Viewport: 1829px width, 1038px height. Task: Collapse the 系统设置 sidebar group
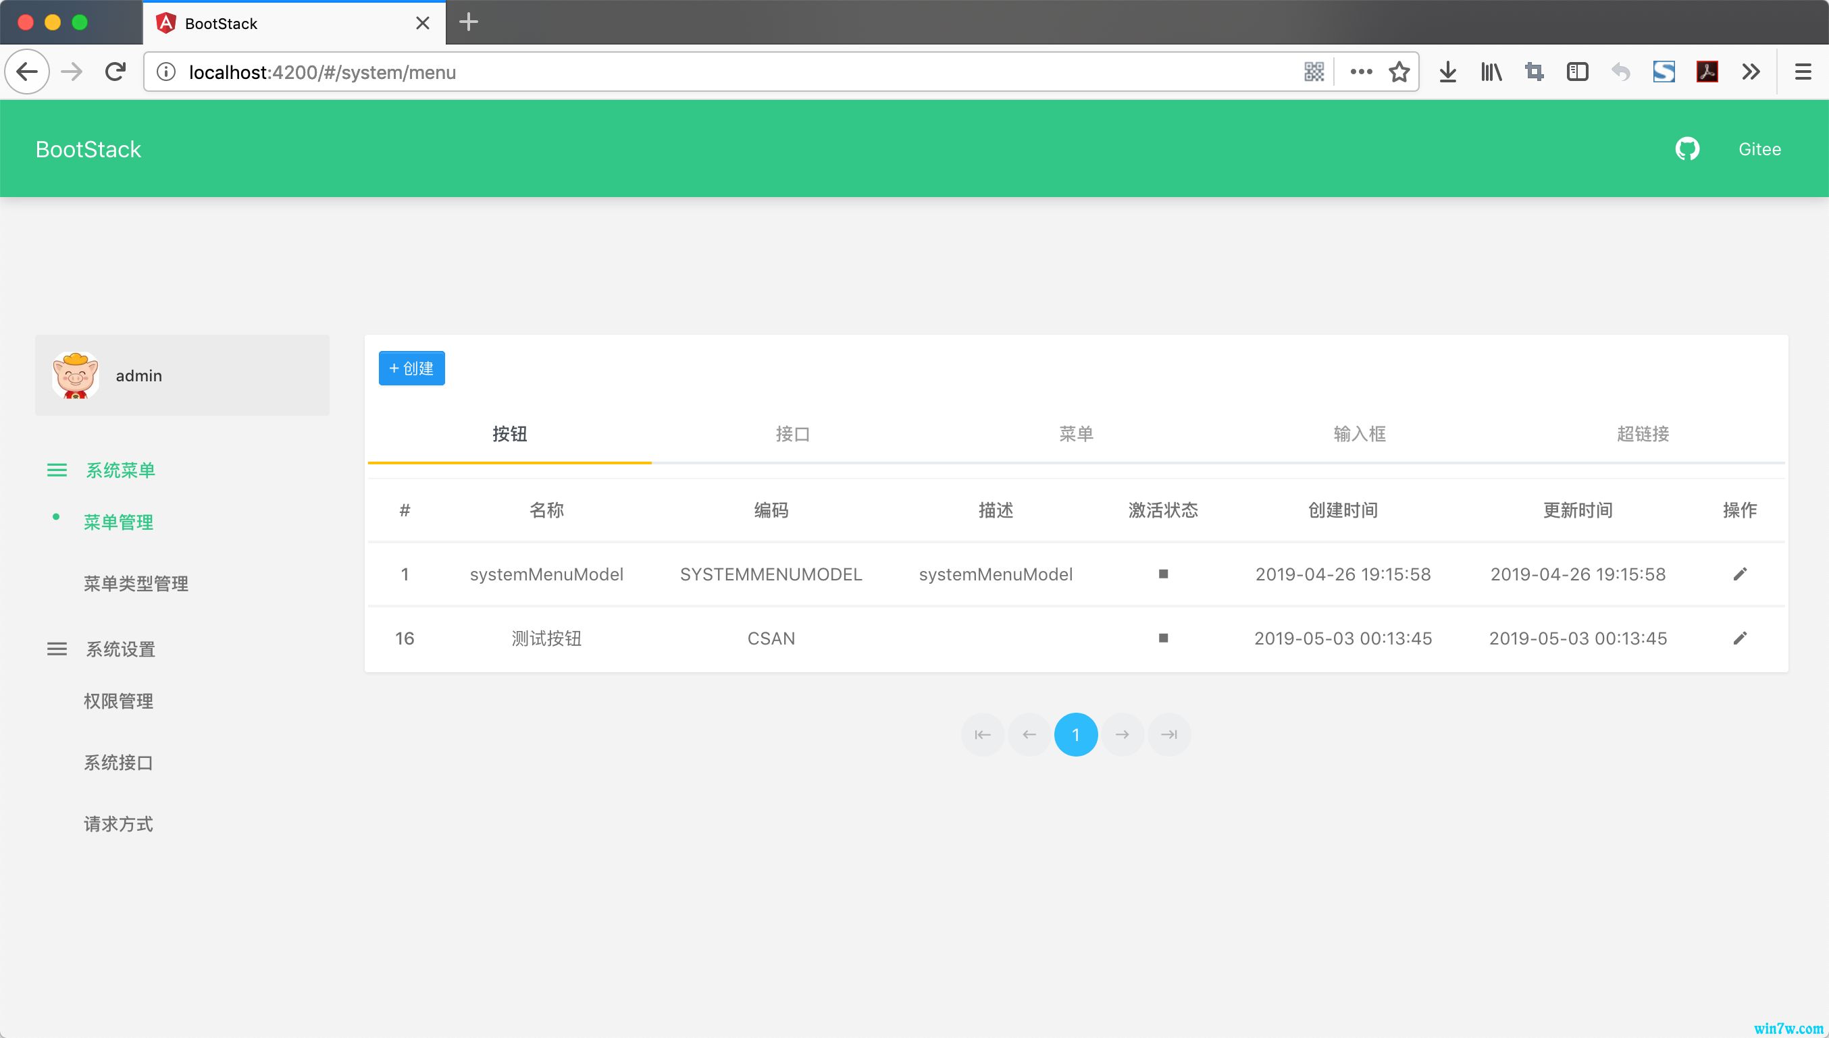click(x=101, y=649)
